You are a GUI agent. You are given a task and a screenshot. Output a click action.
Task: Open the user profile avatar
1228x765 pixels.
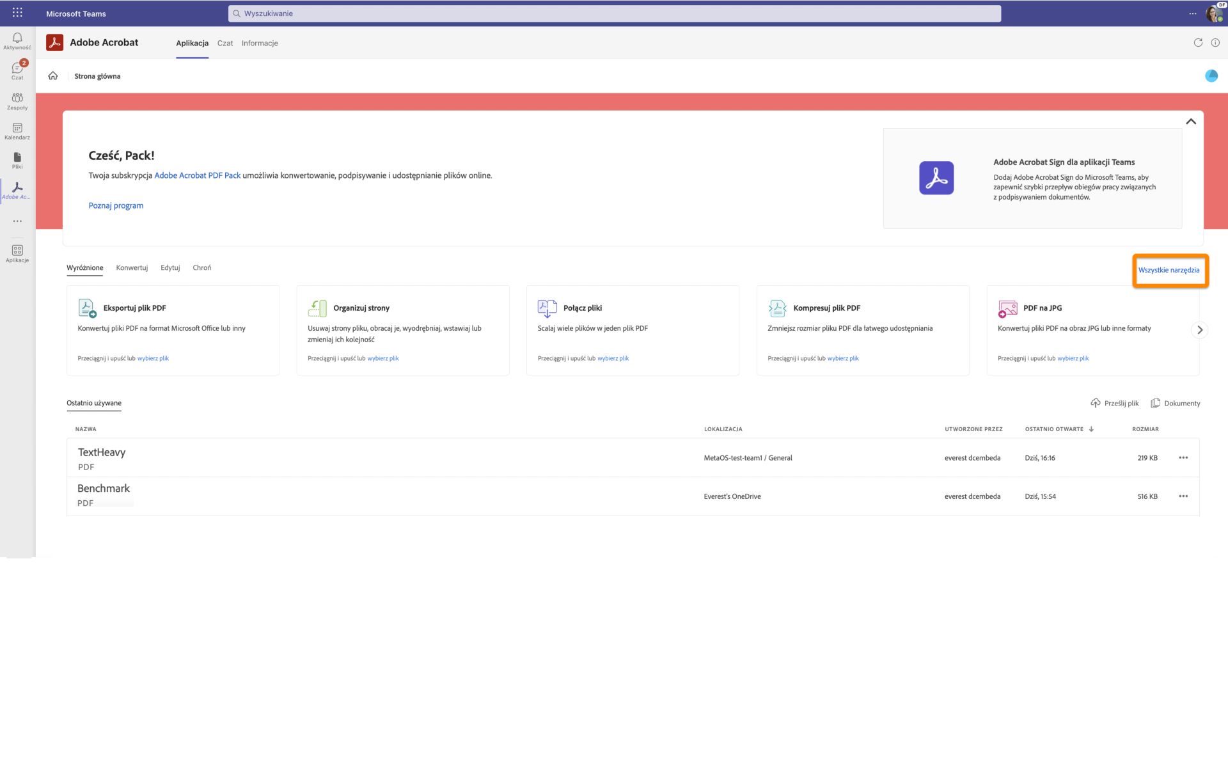(x=1215, y=13)
